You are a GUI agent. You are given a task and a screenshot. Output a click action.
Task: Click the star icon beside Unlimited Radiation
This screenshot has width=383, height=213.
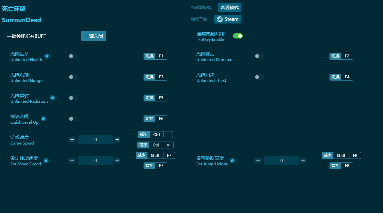pos(53,98)
